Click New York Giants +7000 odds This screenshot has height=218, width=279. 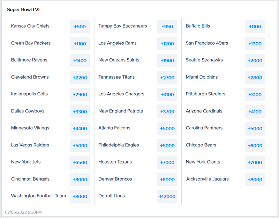(255, 162)
